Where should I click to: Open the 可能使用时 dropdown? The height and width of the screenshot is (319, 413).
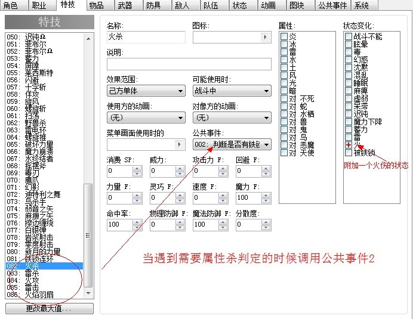tap(232, 91)
